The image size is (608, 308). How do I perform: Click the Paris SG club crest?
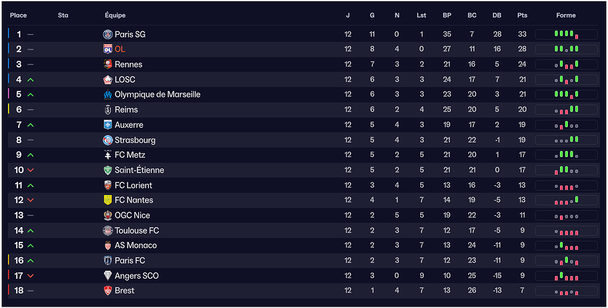coord(108,34)
